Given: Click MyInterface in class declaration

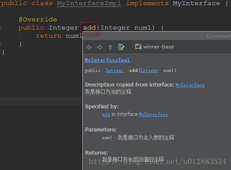Looking at the screenshot, I should tap(196, 3).
